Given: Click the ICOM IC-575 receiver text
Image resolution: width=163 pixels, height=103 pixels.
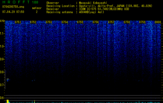Looking at the screenshot, I should 104,9.
